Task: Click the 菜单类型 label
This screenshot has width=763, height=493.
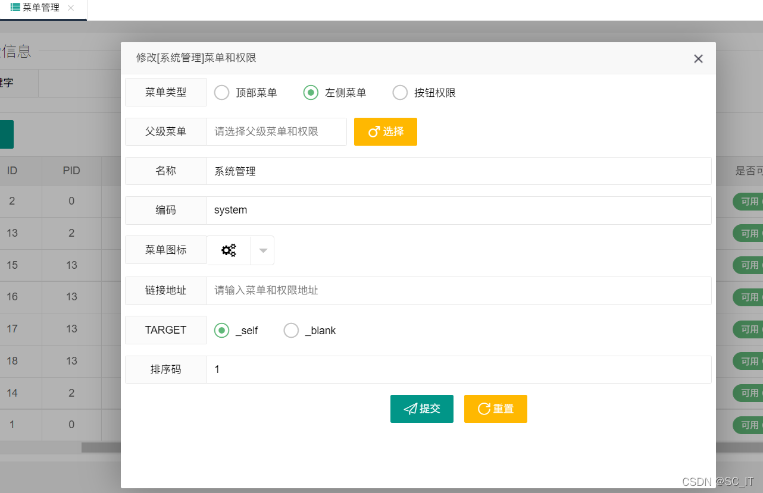Action: pos(165,92)
